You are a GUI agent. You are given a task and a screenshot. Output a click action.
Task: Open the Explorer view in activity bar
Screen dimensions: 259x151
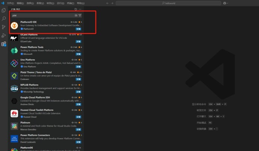click(4, 10)
